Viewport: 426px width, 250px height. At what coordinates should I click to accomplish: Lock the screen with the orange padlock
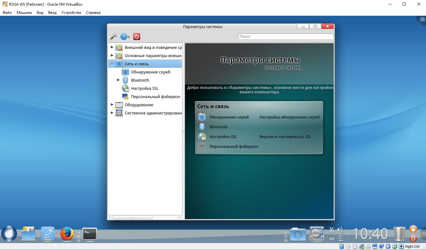413,229
